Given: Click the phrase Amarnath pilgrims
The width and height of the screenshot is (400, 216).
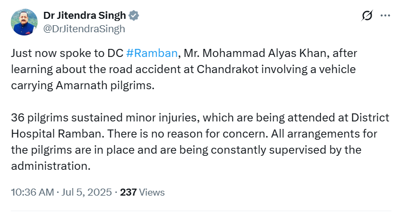Looking at the screenshot, I should point(105,85).
